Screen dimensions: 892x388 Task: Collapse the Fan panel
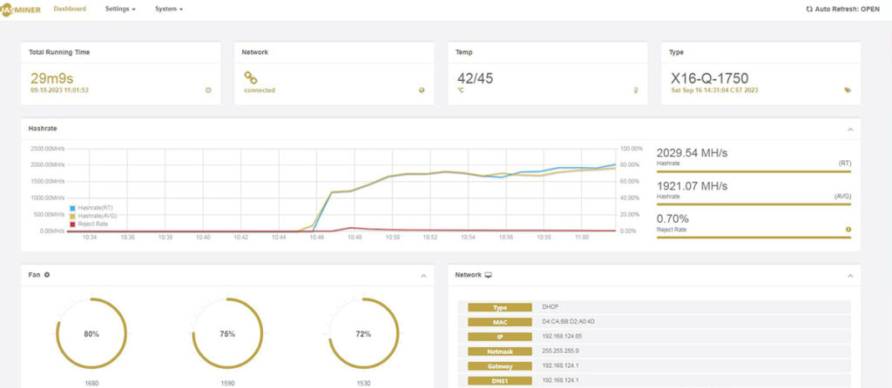[x=423, y=276]
